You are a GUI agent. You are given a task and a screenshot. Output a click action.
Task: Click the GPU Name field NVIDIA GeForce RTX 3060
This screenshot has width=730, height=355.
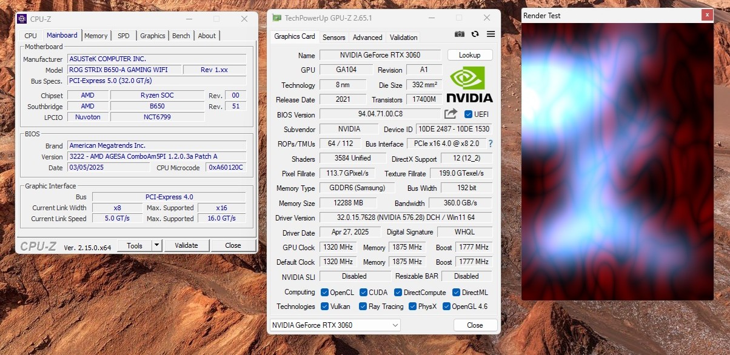(x=380, y=55)
